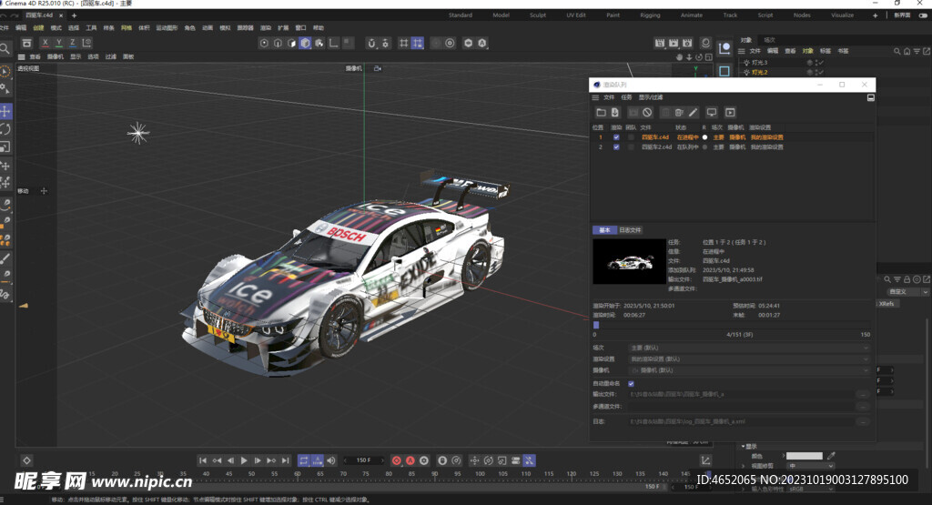Click the coordinate system icon next to Z
The width and height of the screenshot is (932, 505).
tap(86, 43)
